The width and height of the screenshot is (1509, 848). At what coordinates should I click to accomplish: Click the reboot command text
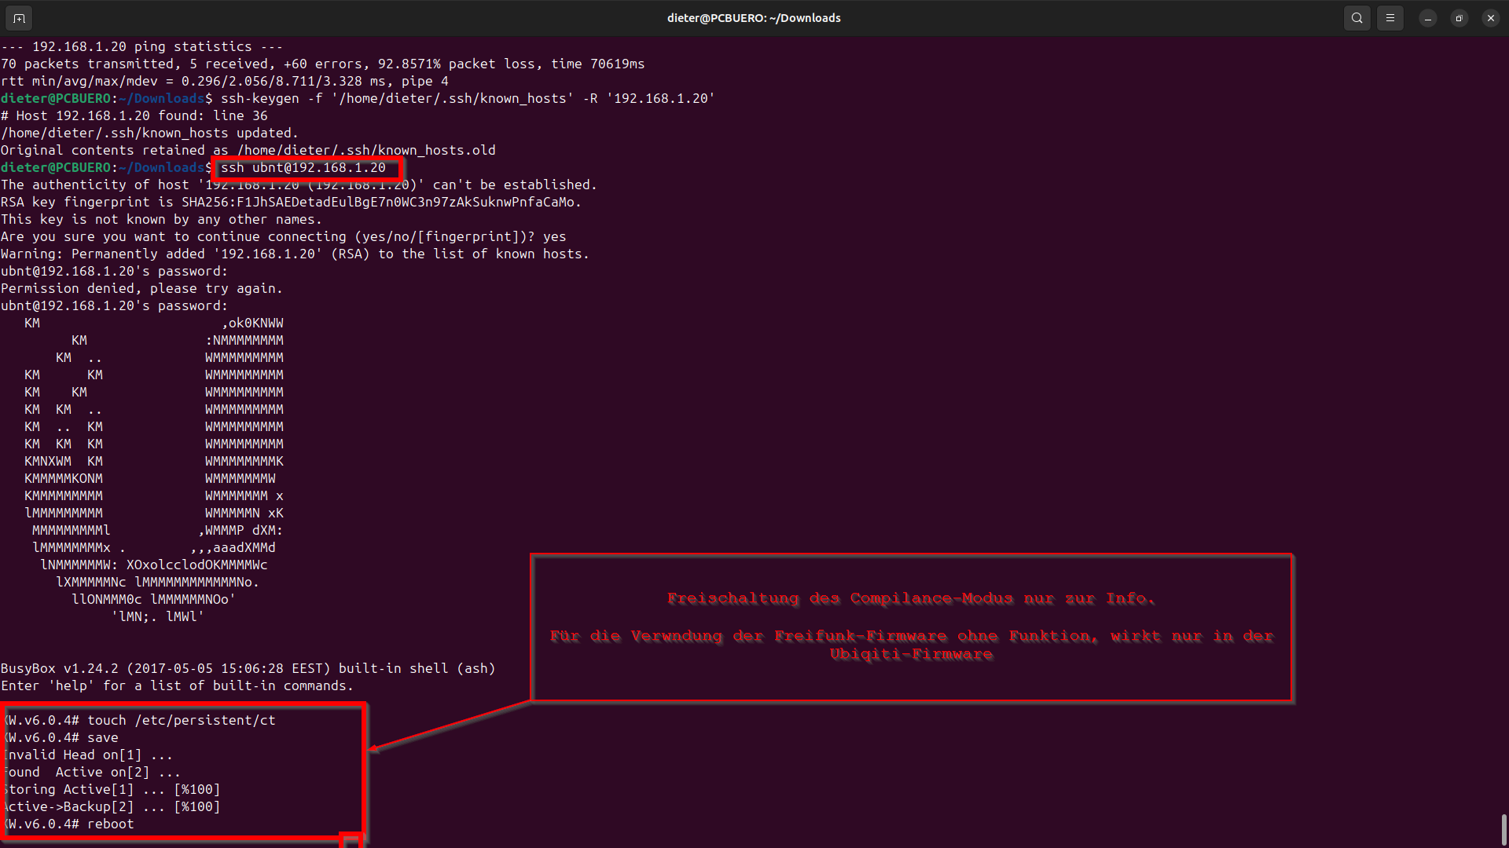pos(110,824)
